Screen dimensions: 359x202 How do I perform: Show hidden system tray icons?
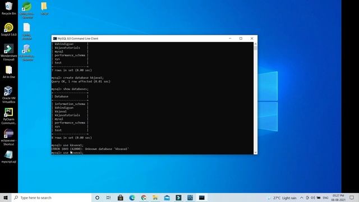coord(302,198)
